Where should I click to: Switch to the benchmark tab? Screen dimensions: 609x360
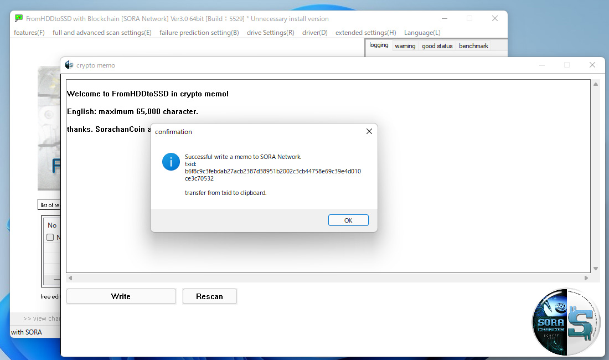pos(473,46)
